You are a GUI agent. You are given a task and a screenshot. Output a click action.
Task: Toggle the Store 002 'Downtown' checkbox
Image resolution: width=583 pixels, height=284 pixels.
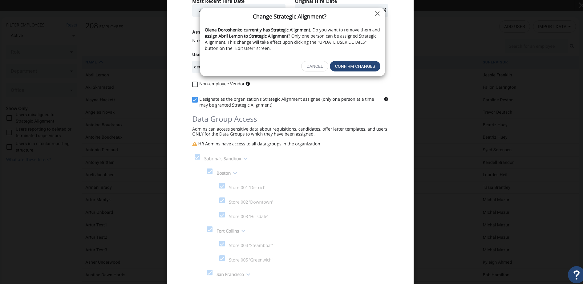pos(222,201)
